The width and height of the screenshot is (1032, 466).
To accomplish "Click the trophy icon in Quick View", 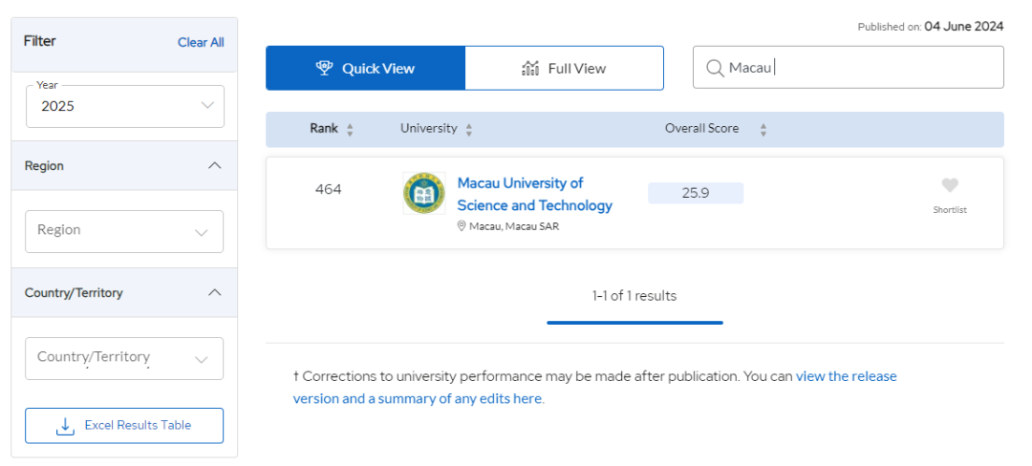I will pos(324,68).
